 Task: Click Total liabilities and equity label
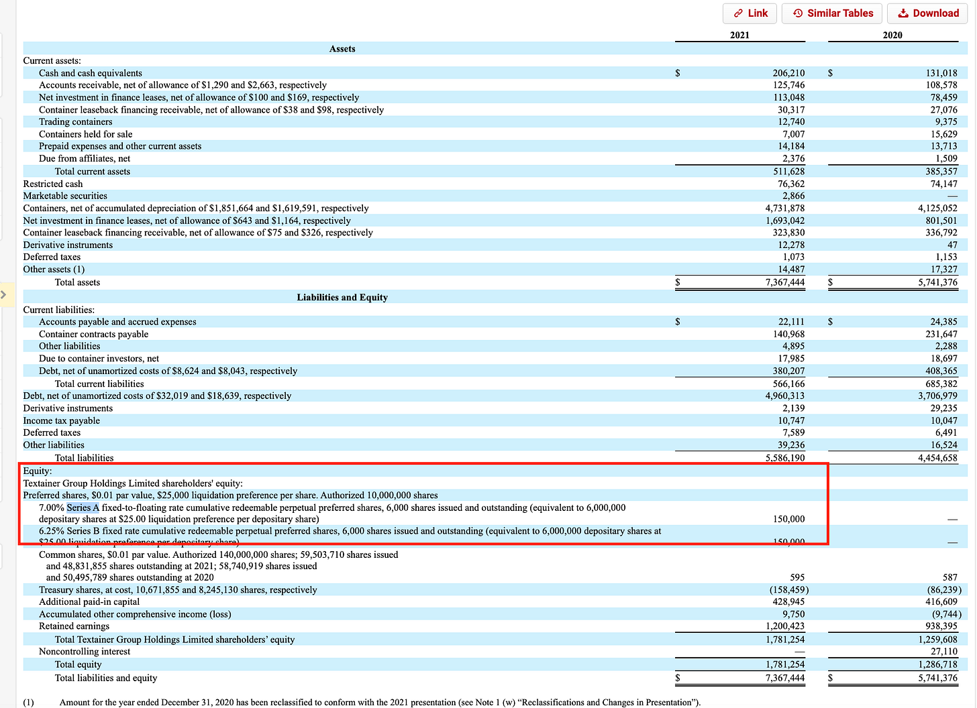[106, 678]
